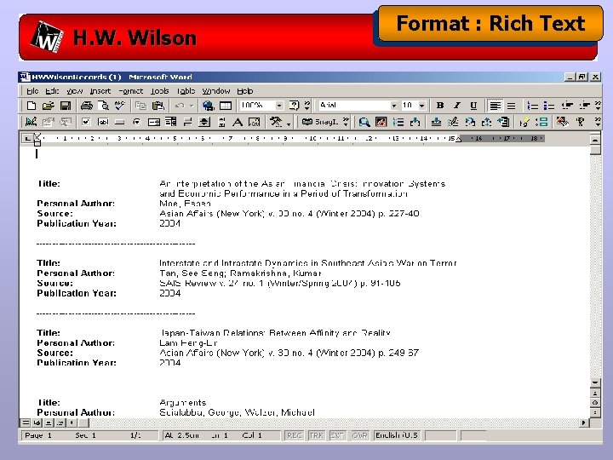Print the document using the printer icon
The width and height of the screenshot is (613, 460).
click(86, 106)
